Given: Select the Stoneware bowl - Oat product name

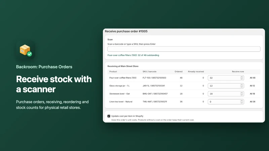Looking at the screenshot, I should click(119, 94).
